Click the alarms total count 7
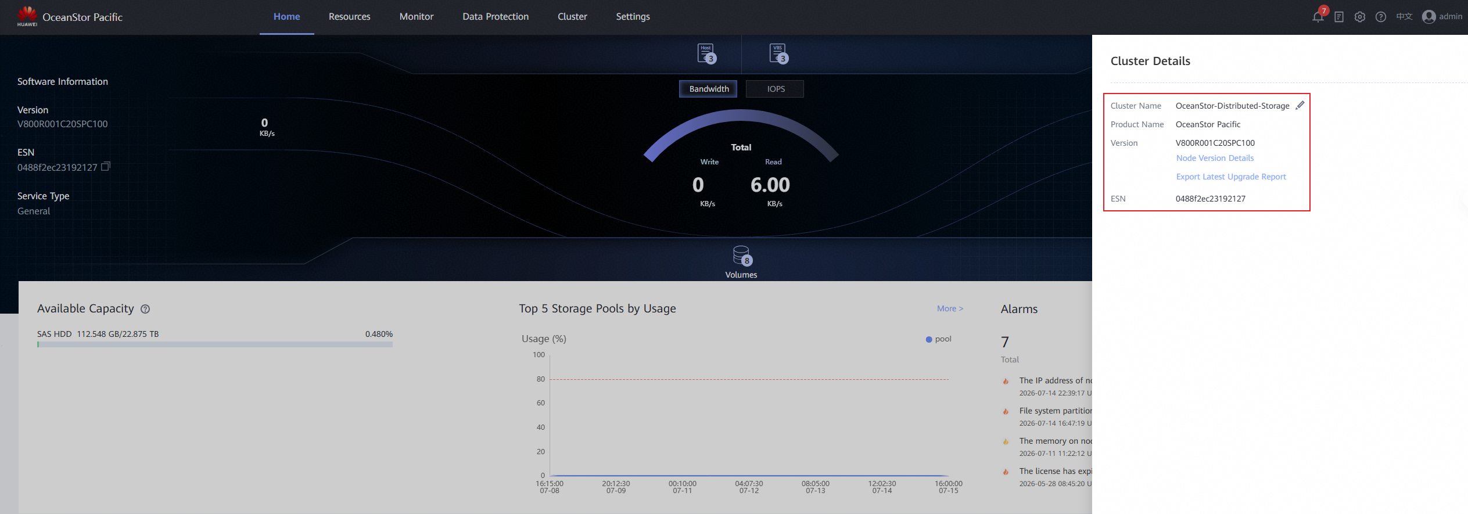 (1005, 342)
